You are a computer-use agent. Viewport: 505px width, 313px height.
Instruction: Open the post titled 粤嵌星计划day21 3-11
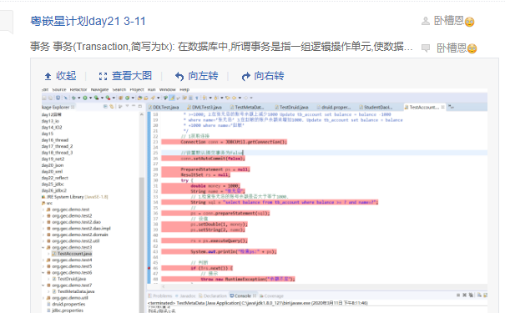click(88, 21)
